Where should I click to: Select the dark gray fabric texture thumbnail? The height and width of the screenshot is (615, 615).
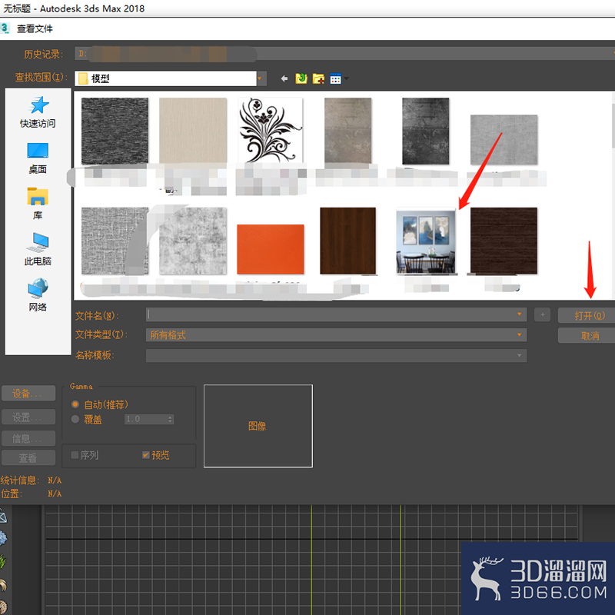[115, 131]
